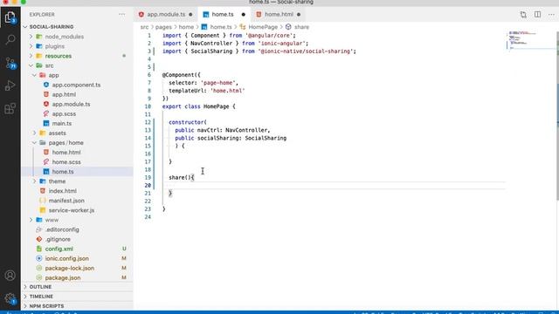Click the 'share(){' method line

182,177
